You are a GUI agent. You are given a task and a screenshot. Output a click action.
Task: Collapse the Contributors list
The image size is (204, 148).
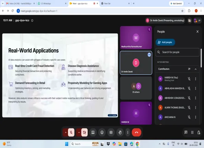click(195, 69)
